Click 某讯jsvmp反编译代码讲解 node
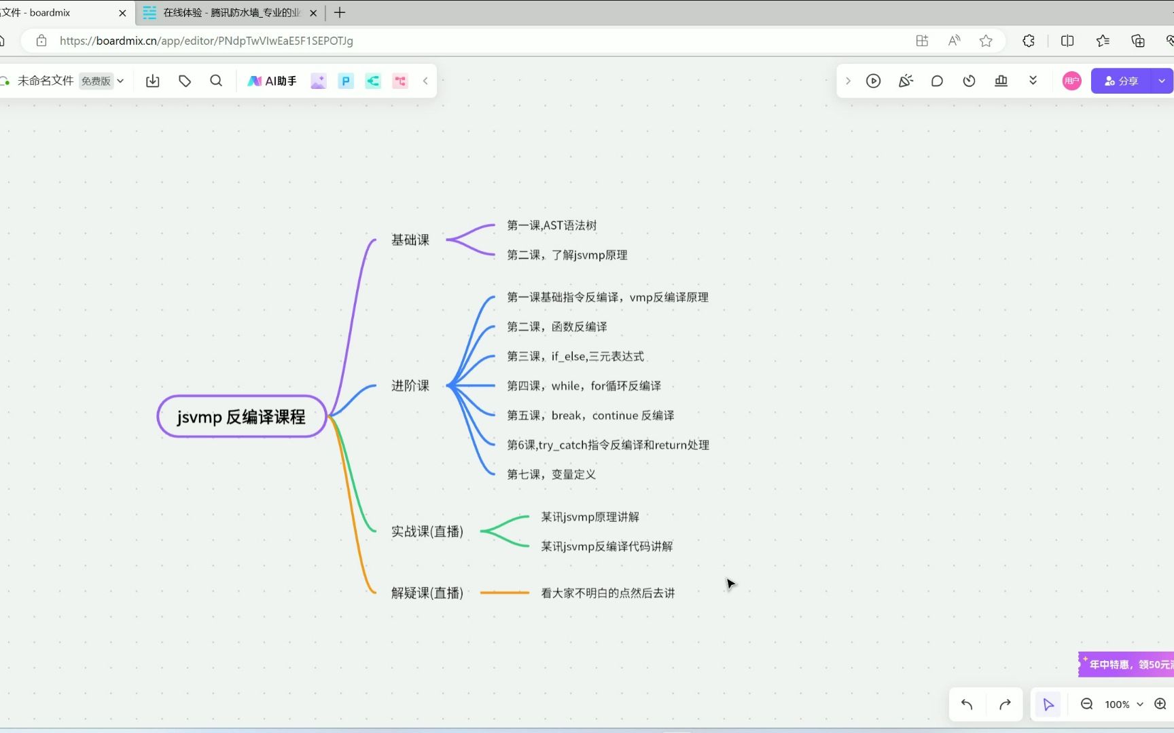Viewport: 1174px width, 733px height. point(607,546)
